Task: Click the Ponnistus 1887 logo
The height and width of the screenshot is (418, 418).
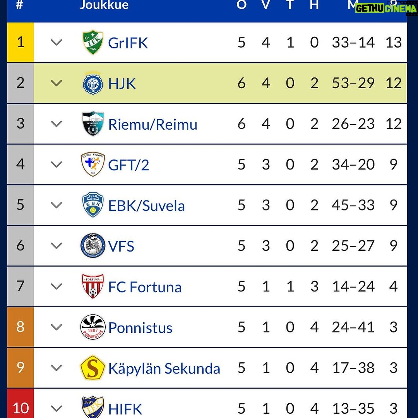Action: point(93,327)
